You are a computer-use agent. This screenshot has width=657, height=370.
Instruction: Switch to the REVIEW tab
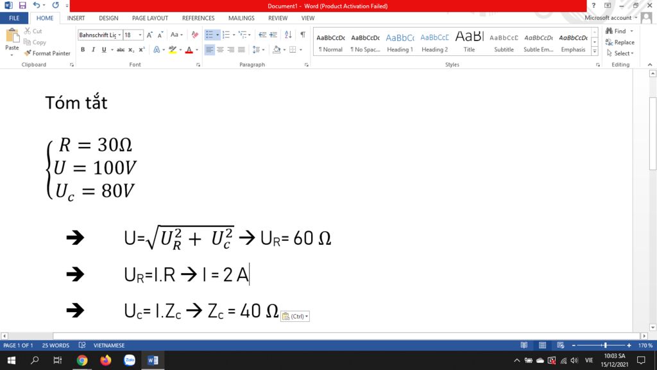tap(278, 18)
